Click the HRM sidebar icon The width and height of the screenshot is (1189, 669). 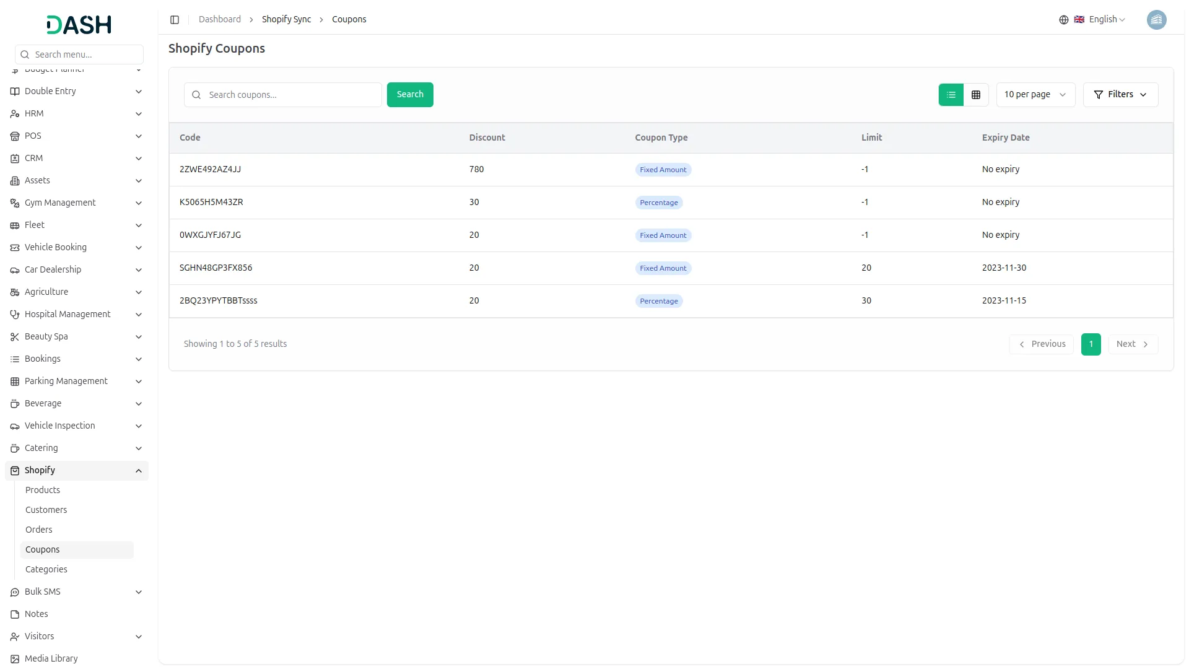14,113
